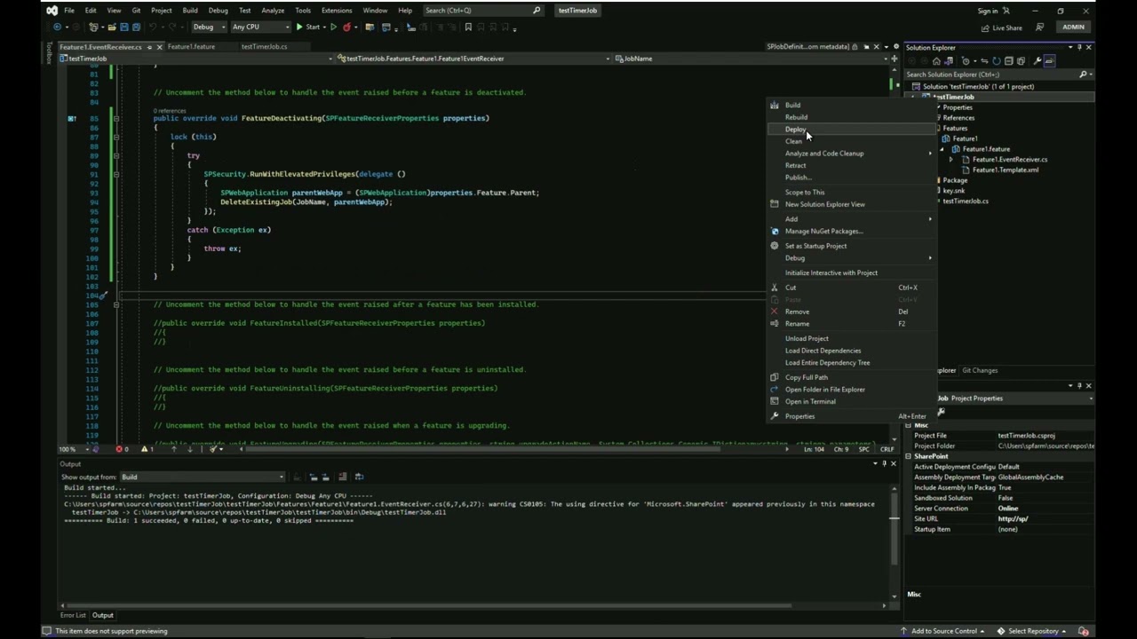Click the warning triangle indicator below the editor
This screenshot has height=639, width=1137.
coord(147,449)
